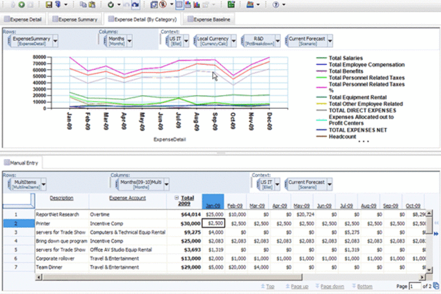This screenshot has width=441, height=294.
Task: Click the TOTAL EXPENSES NET legend color line
Action: (x=321, y=130)
